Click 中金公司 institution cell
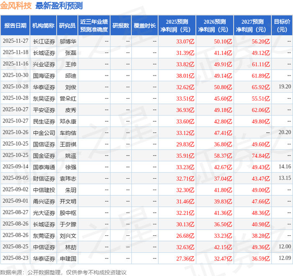This screenshot has width=293, height=276. [44, 133]
